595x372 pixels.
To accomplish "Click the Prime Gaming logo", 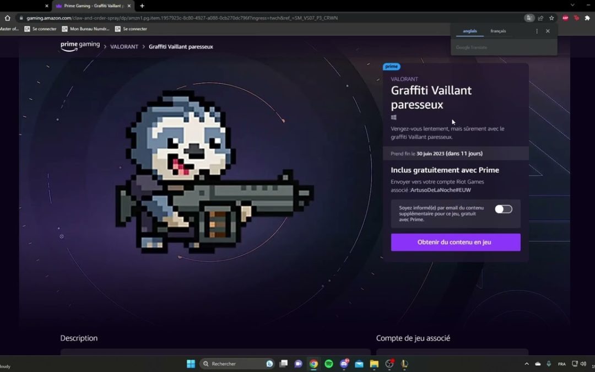I will (x=80, y=46).
